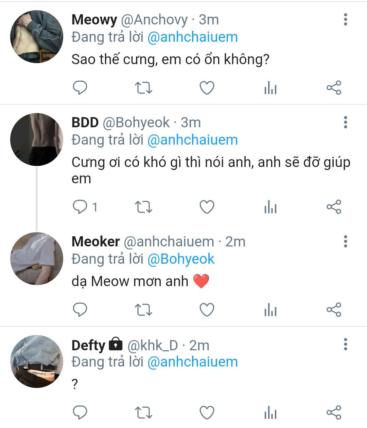Like Meoker's reply with heart emoji
This screenshot has width=367, height=428.
tap(207, 310)
